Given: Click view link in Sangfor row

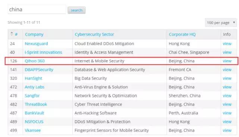Looking at the screenshot, I should pos(227,96).
